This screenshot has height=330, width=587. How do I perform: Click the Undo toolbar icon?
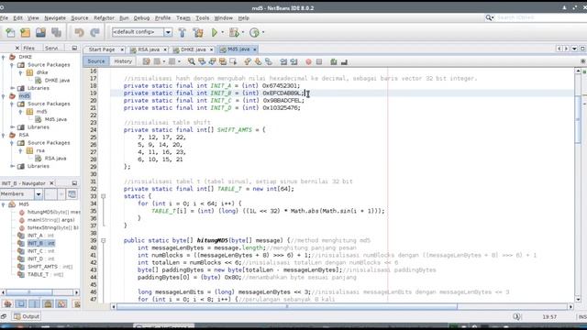click(79, 33)
